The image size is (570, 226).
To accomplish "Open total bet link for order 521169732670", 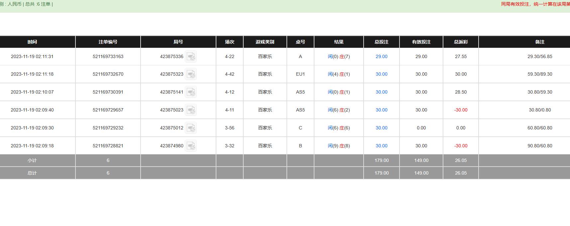I will pos(382,74).
